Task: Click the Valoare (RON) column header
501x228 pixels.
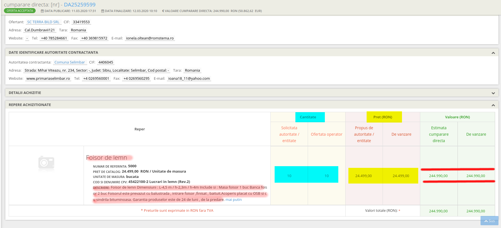Action: 458,117
